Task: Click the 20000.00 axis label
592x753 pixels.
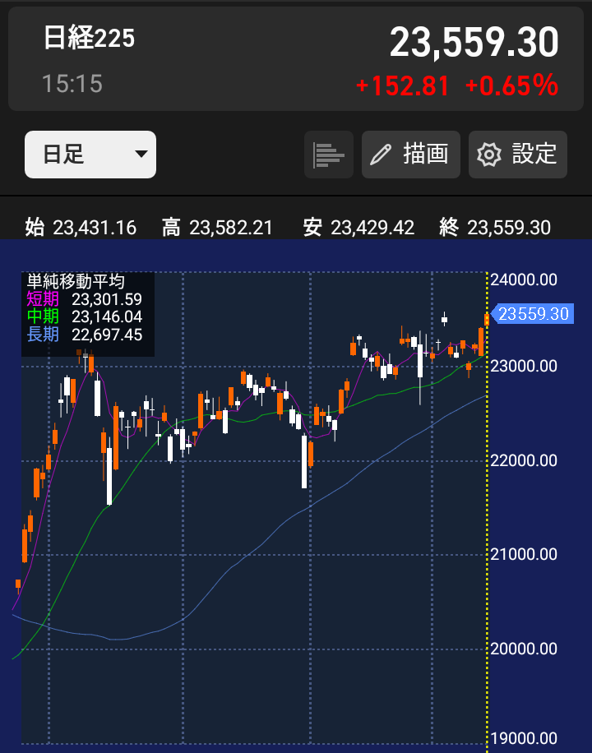Action: click(524, 649)
